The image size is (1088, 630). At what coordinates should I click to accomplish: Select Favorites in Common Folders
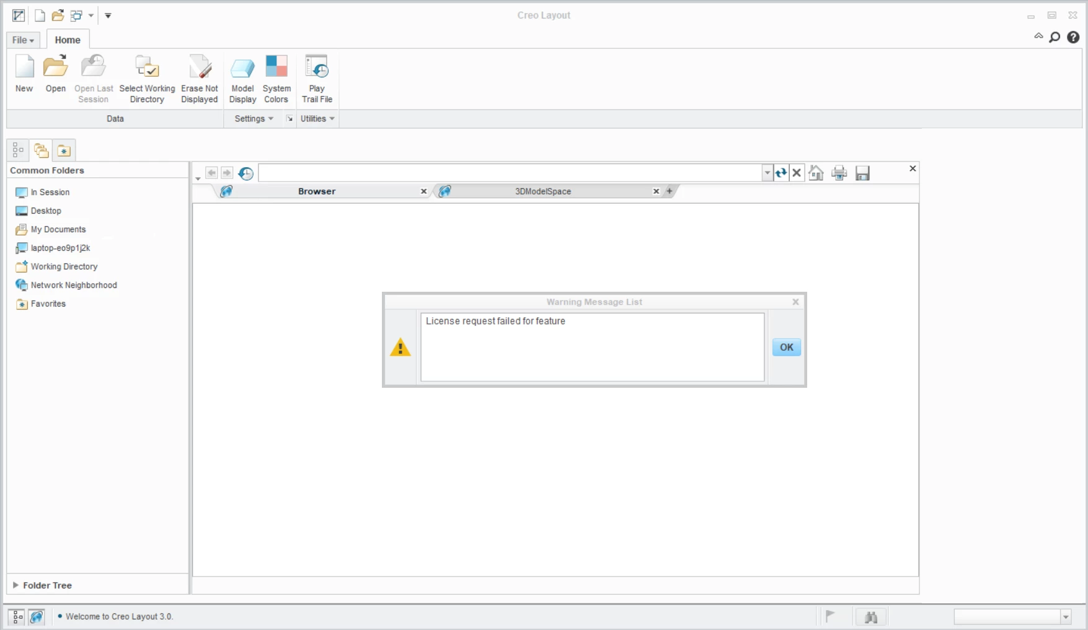click(40, 304)
